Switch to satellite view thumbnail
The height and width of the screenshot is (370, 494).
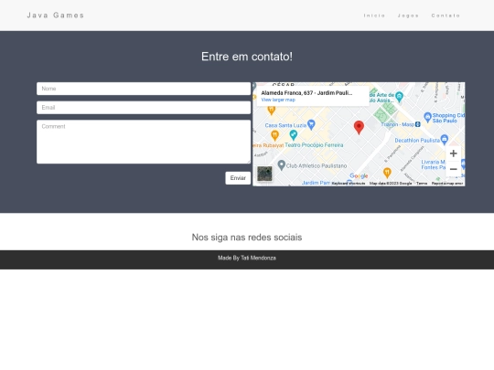(x=264, y=174)
